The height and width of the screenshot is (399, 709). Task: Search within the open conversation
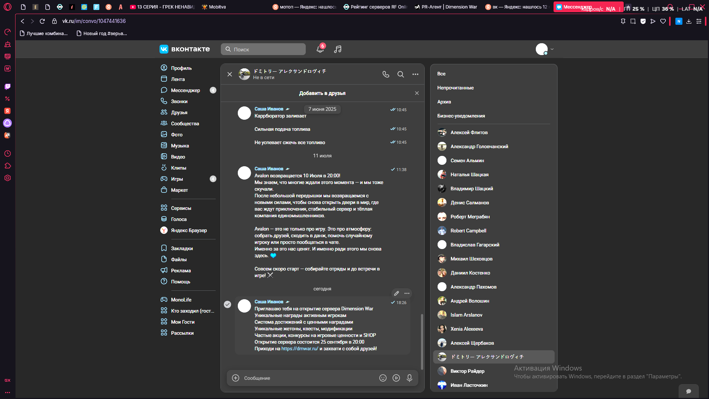401,74
